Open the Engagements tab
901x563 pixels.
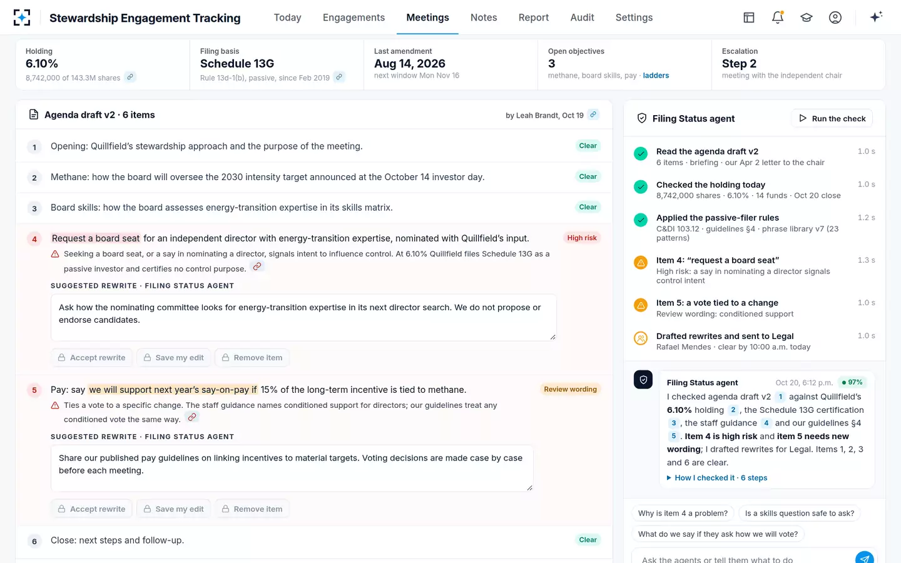pos(354,18)
